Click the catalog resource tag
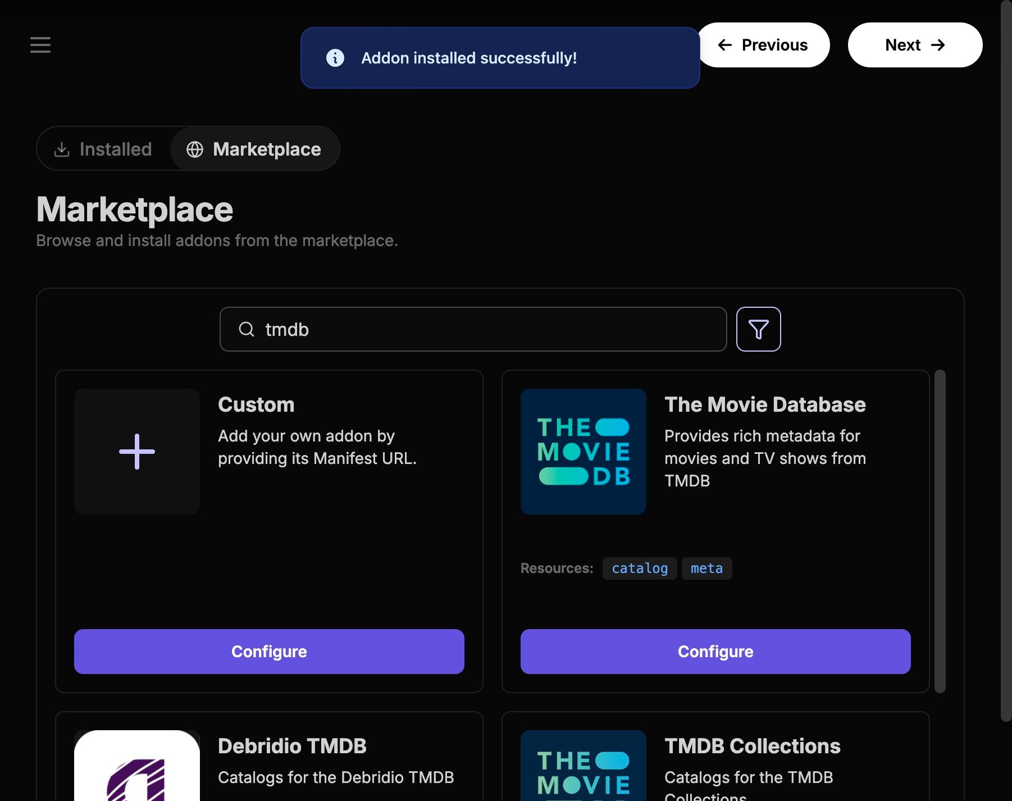The height and width of the screenshot is (801, 1012). click(640, 568)
